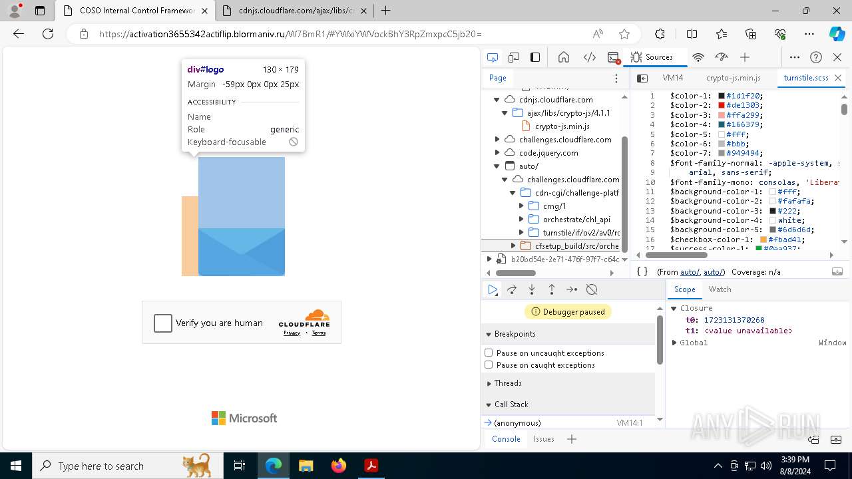Open Cloudflare Terms link
The image size is (852, 479).
tap(319, 333)
